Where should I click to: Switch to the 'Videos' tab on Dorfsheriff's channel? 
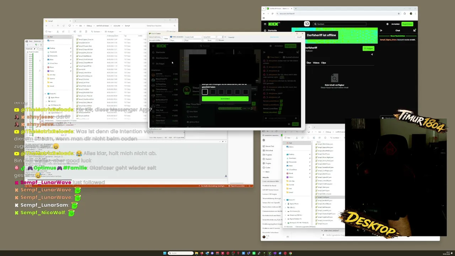(316, 63)
